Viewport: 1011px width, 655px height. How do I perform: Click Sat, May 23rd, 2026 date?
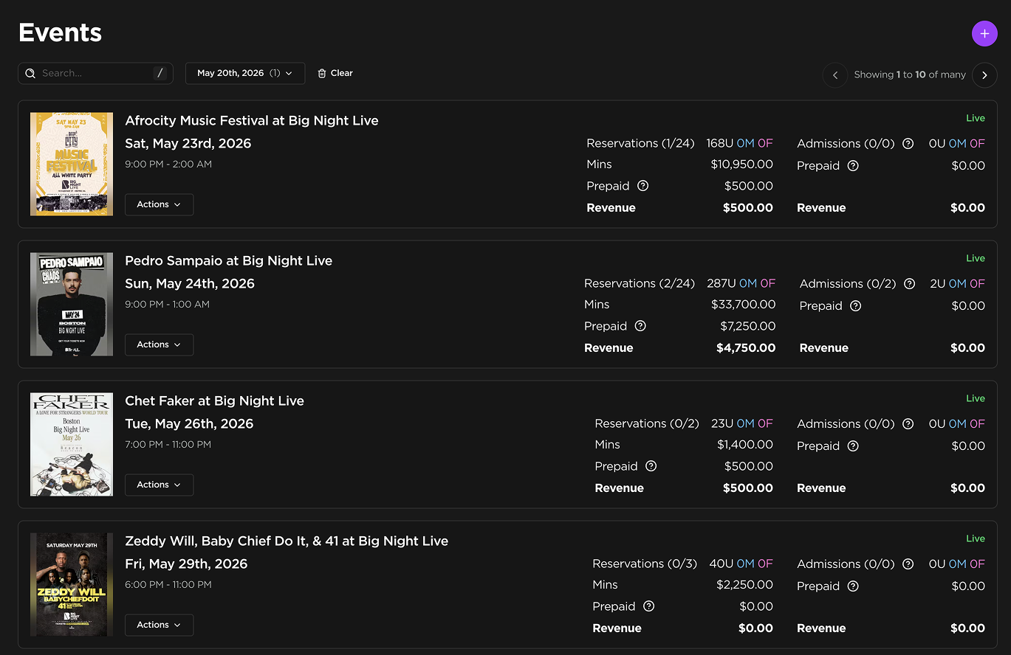188,143
